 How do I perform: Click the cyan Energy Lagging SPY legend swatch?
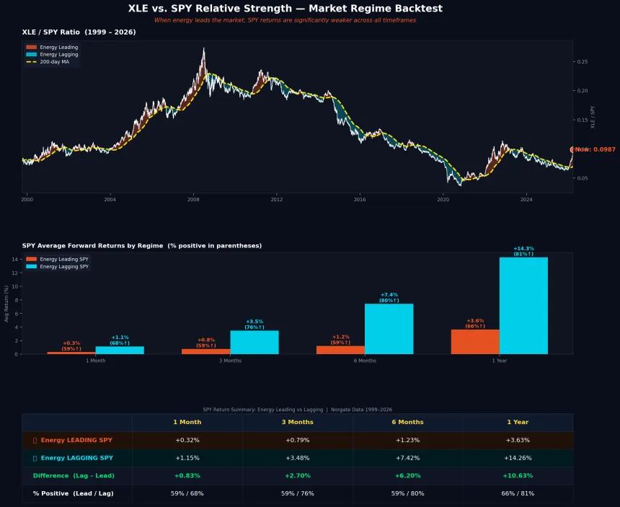(x=31, y=267)
